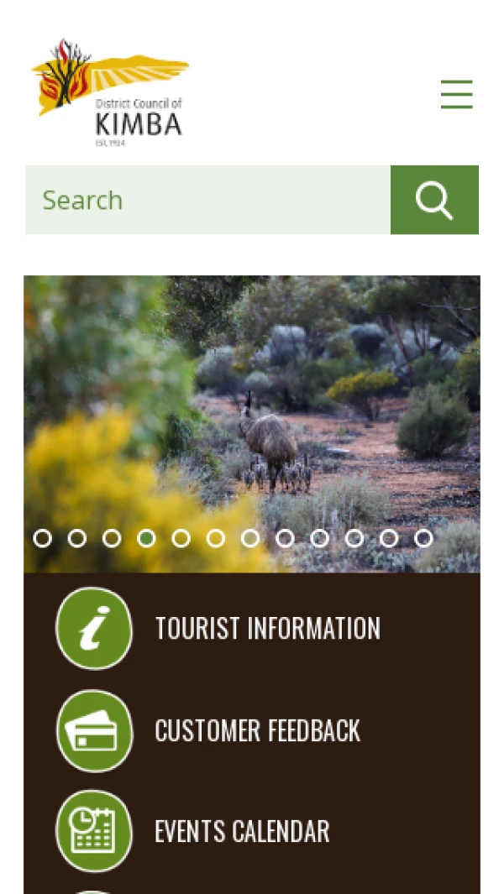The image size is (504, 894).
Task: Click the Customer Feedback card icon
Action: 94,731
